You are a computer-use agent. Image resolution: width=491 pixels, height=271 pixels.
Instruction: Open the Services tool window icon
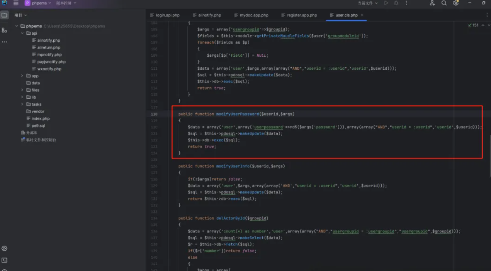[x=4, y=249]
